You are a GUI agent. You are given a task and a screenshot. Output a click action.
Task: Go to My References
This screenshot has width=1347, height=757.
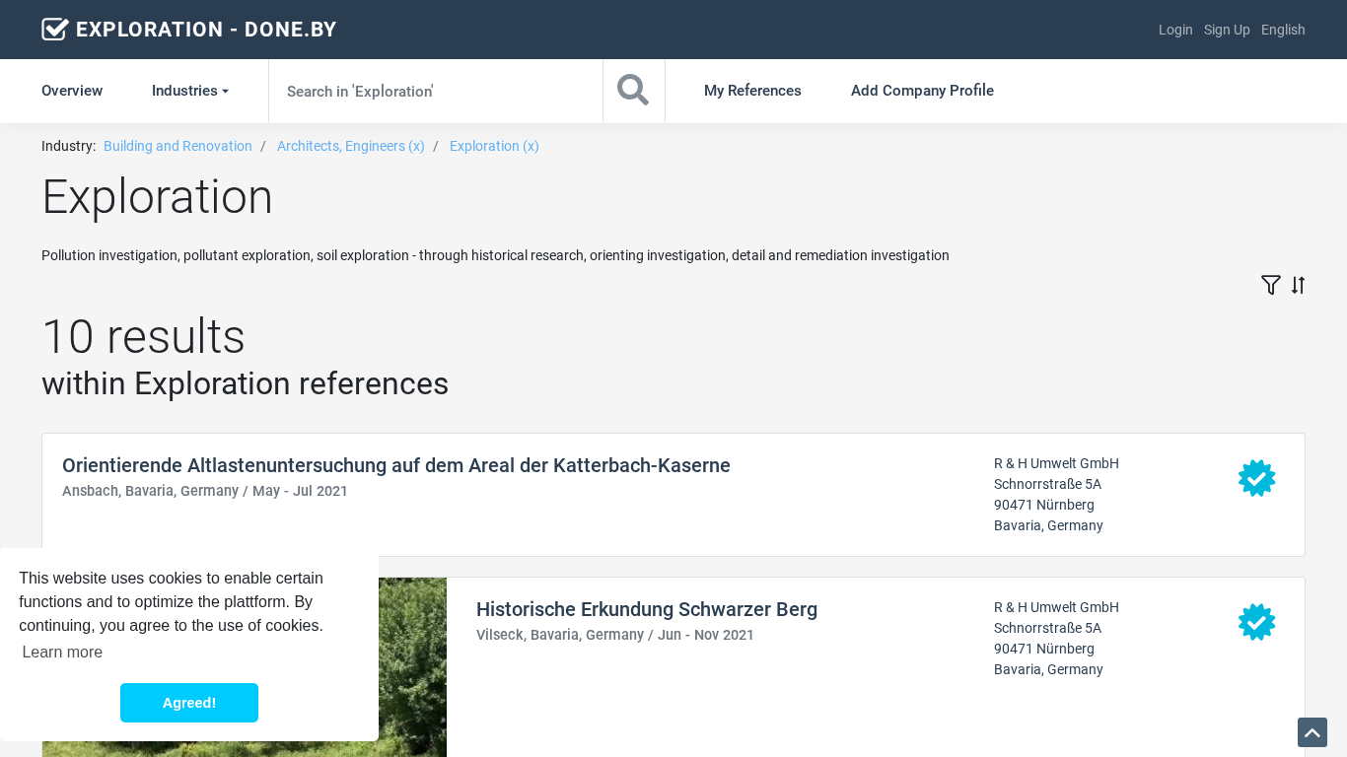752,91
